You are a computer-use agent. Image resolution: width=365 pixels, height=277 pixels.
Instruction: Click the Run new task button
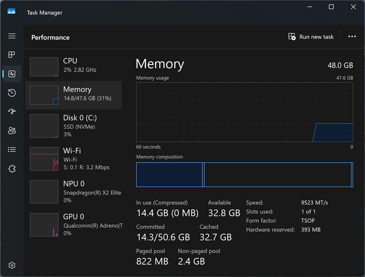click(311, 36)
